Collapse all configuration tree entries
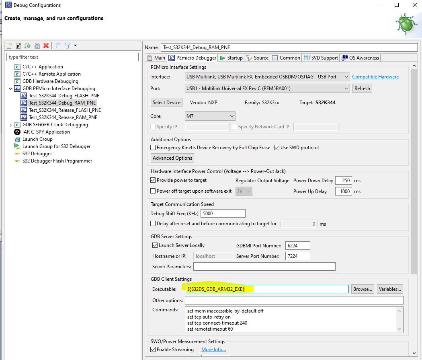 click(58, 45)
